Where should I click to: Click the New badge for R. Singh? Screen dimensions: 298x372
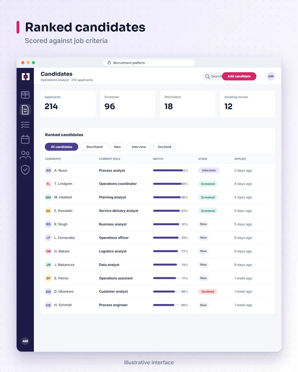203,224
